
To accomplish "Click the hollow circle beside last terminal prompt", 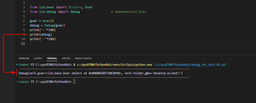I will (17, 82).
